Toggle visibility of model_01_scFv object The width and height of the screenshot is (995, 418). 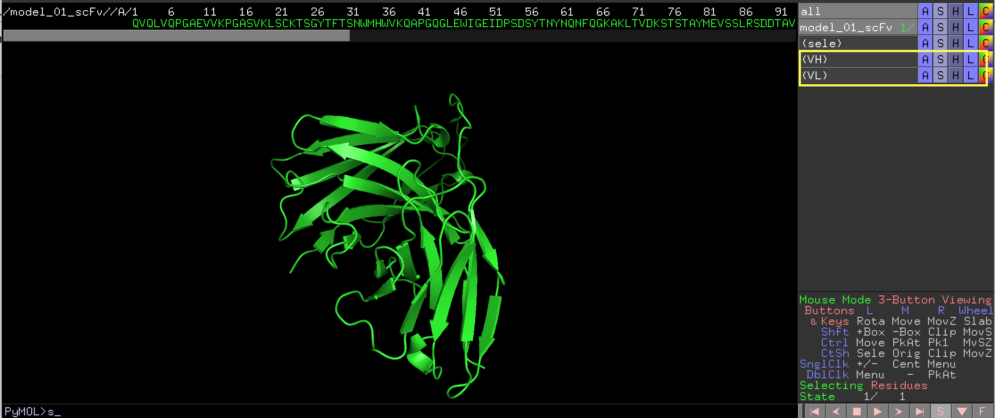(x=858, y=27)
